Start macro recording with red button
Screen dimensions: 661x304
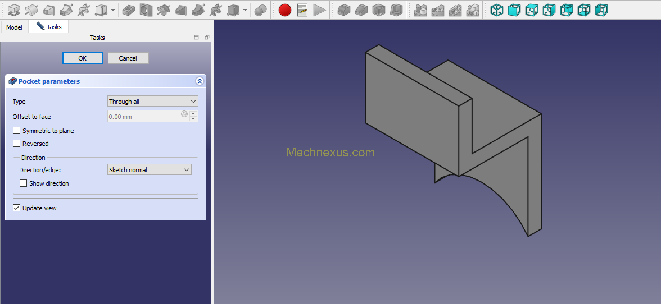[285, 10]
